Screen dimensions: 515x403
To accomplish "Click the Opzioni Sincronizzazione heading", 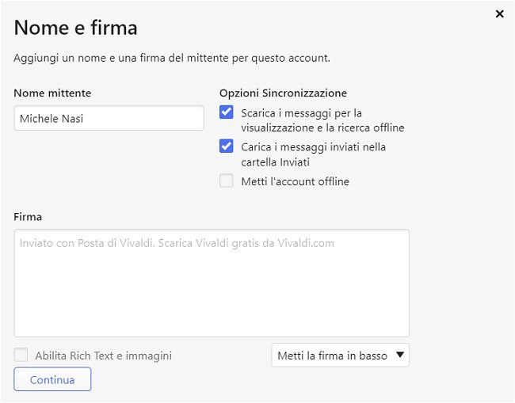I will (283, 93).
